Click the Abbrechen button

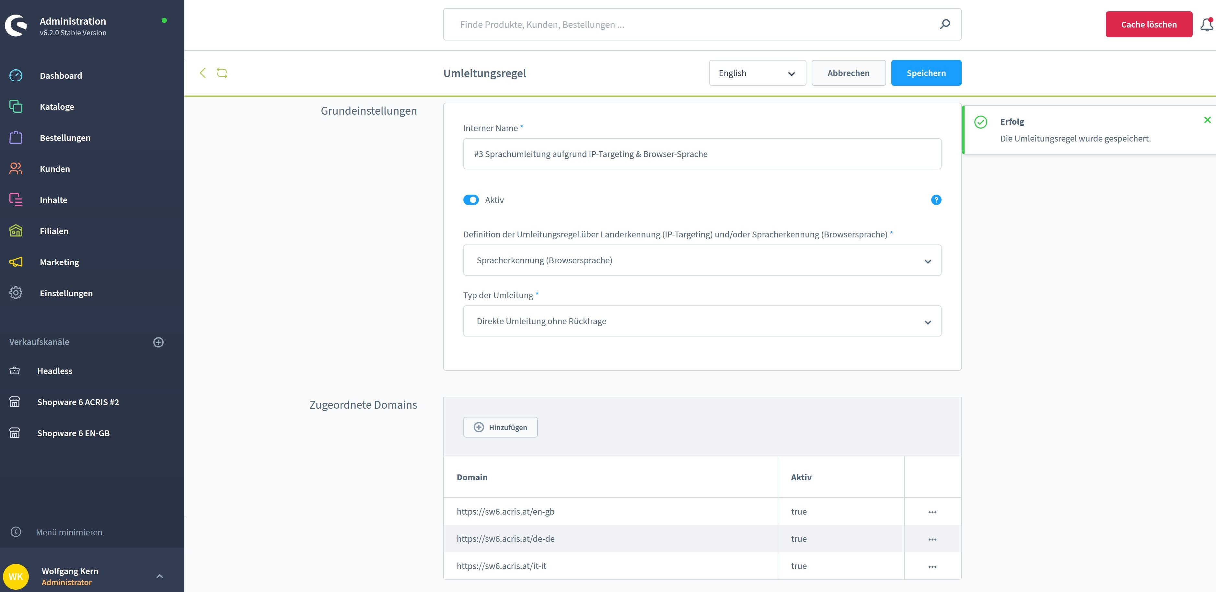tap(848, 73)
